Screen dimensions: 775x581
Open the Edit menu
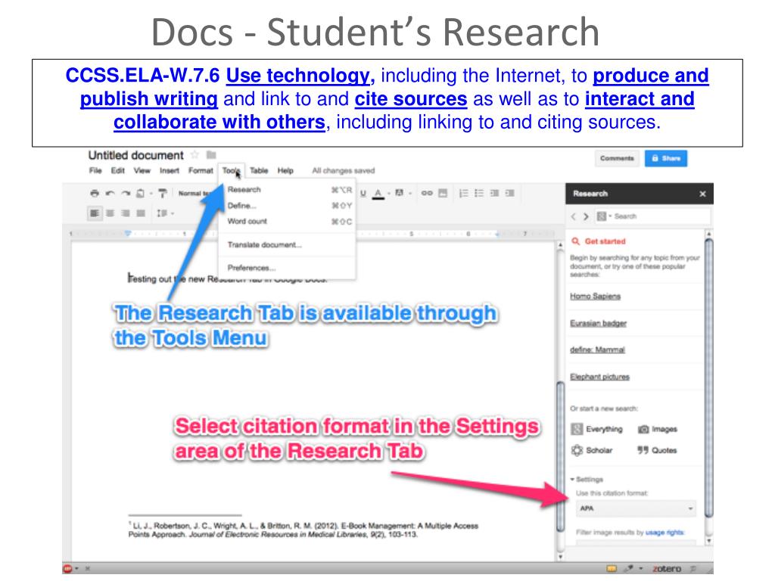point(117,170)
